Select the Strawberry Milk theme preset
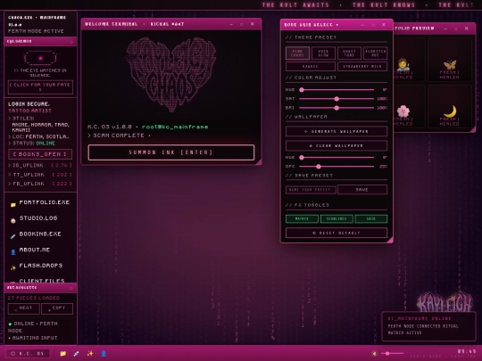The height and width of the screenshot is (361, 482). 362,66
